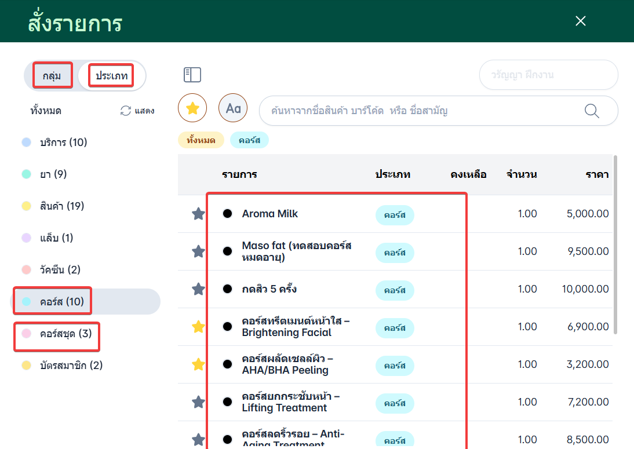634x449 pixels.
Task: Click yellow color dot beside สินค้า
Action: (26, 206)
